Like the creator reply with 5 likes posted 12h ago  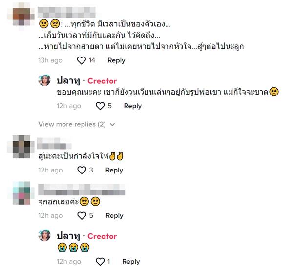100,106
